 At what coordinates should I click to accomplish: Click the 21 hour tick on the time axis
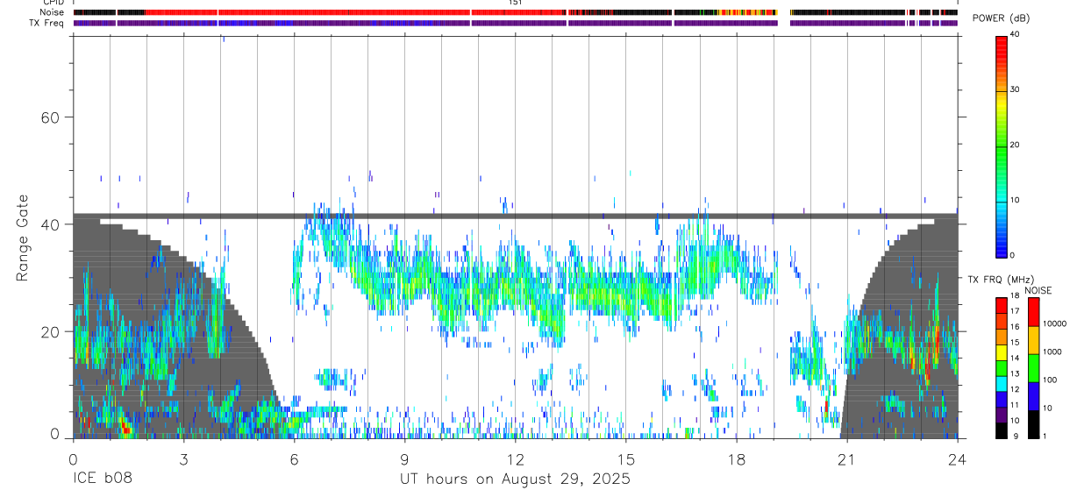(846, 458)
